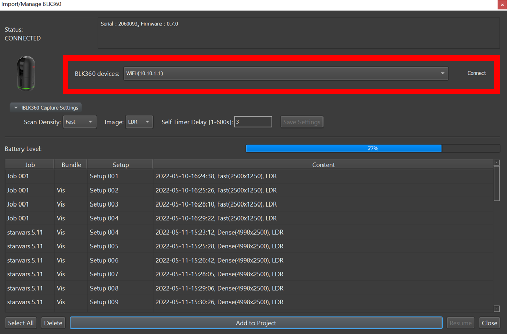This screenshot has height=334, width=507.
Task: Click the scrollbar up arrow of the setups list
Action: (x=496, y=163)
